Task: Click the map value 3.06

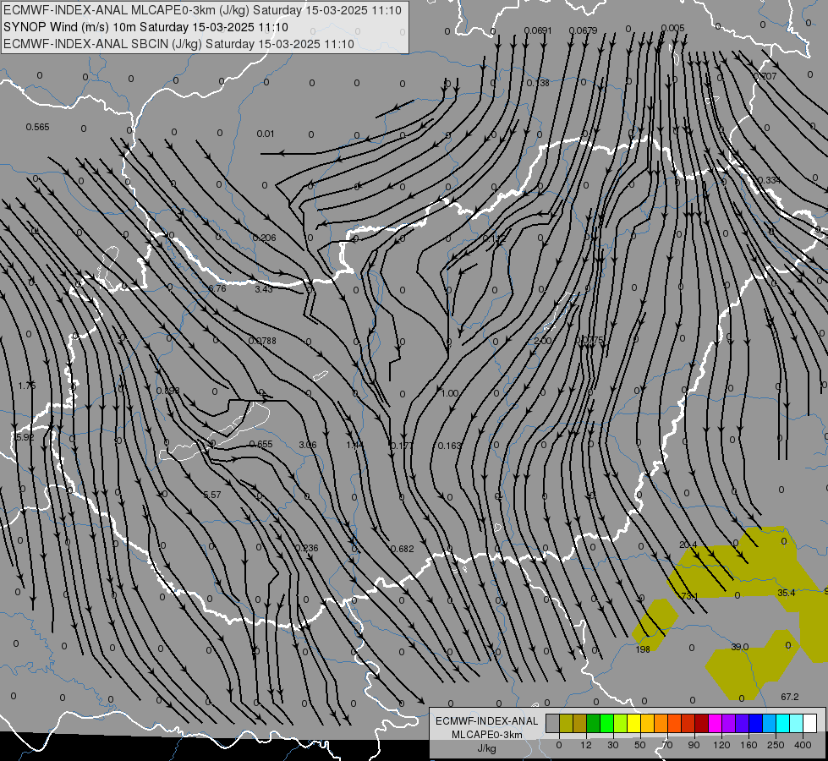Action: (307, 445)
